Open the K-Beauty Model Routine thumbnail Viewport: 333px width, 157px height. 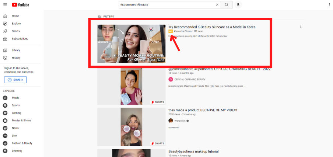pyautogui.click(x=131, y=43)
